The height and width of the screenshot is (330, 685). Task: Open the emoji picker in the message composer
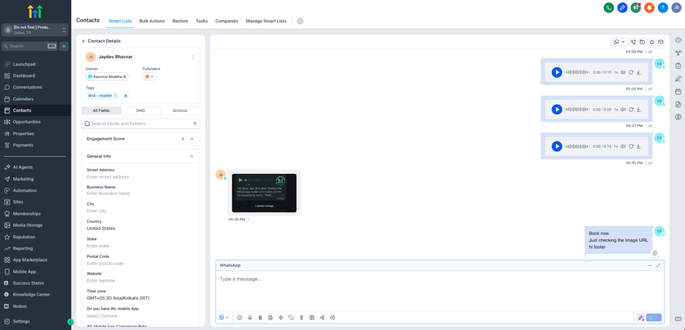(239, 317)
